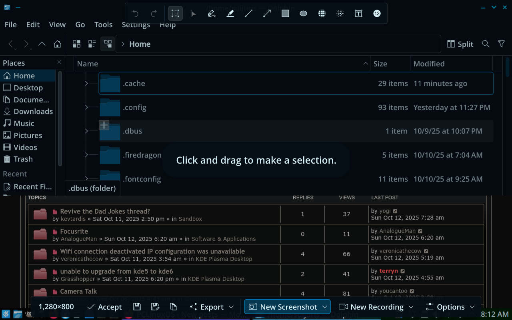Expand the .config folder tree
Viewport: 512px width, 320px height.
pos(86,107)
